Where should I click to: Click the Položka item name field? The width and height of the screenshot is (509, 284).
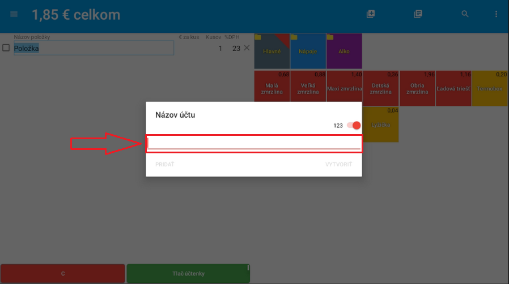(94, 48)
